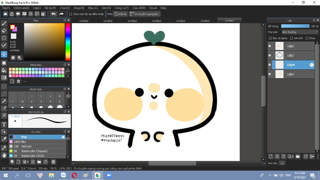Viewport: 320px width, 180px height.
Task: Enable 'Bảo vệ alpha' checkbox
Action: coord(270,38)
